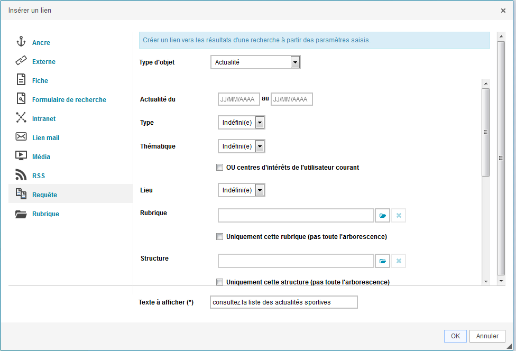This screenshot has width=516, height=351.
Task: Click the Texte à afficher input field
Action: tap(284, 302)
